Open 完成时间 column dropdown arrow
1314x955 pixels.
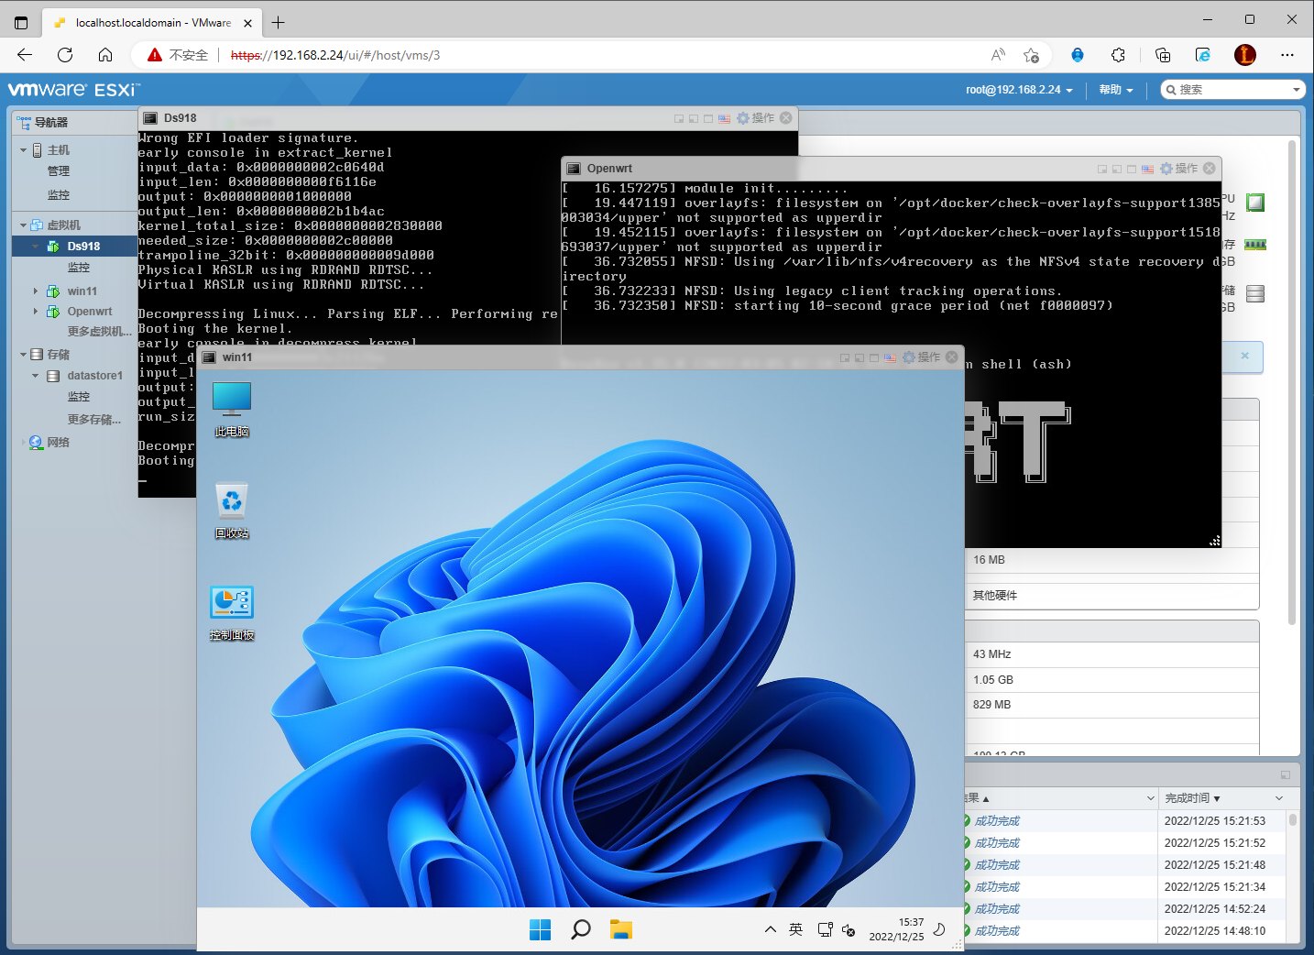(1279, 798)
